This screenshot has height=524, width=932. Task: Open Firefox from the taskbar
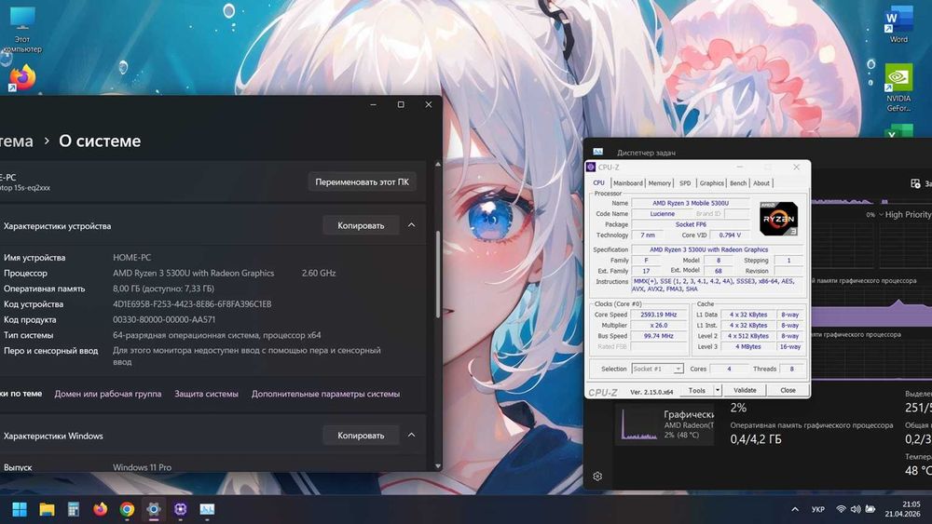(x=101, y=509)
